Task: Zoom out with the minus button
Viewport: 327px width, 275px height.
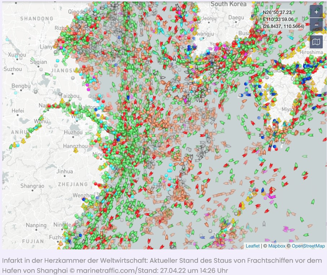Action: click(x=316, y=25)
